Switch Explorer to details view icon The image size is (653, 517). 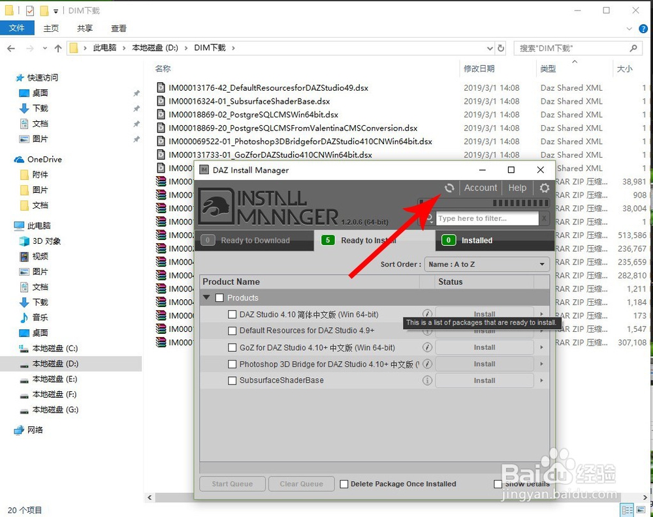coord(627,510)
